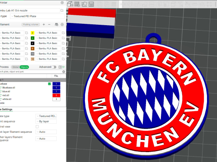Viewport: 217px width, 162px height.
Task: Select blue.stl in the object list
Action: click(x=6, y=91)
